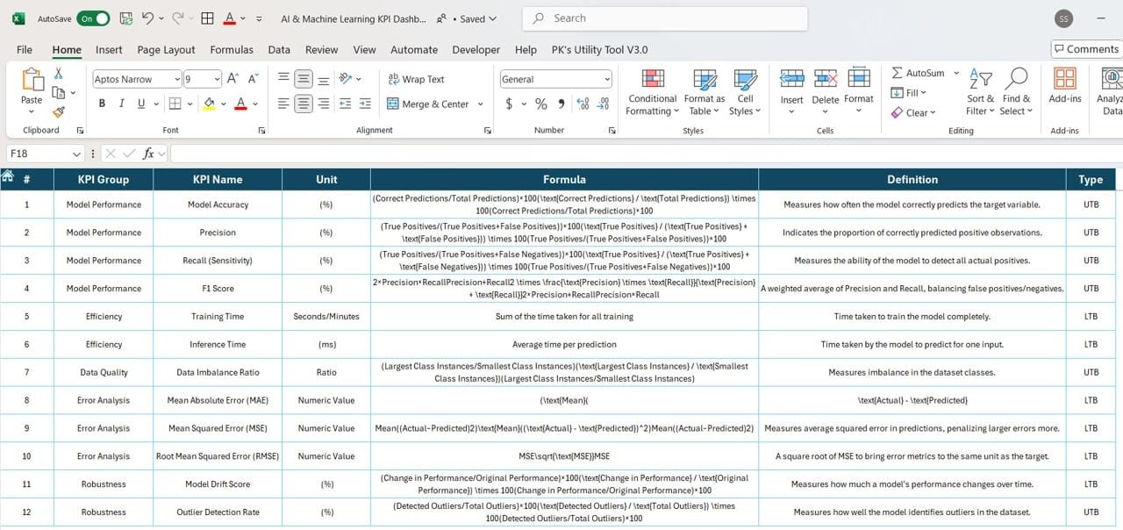Click the Insert Function fx icon

tap(148, 154)
